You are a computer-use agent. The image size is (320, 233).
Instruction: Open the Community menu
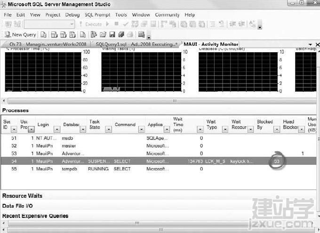tap(167, 15)
